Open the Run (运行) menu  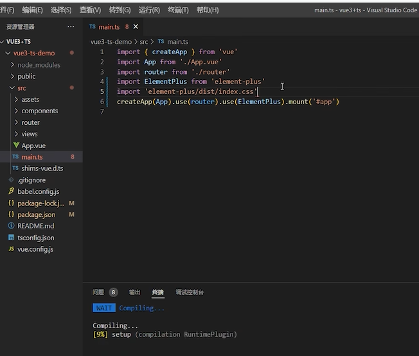(x=149, y=10)
